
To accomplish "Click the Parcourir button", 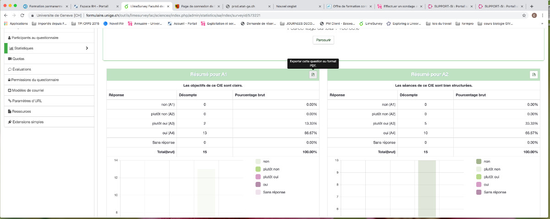I will tap(323, 40).
